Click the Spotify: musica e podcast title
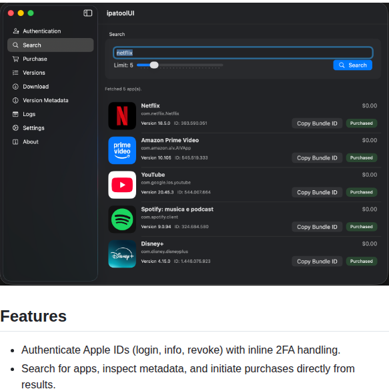Screen dimensions: 389x389 (177, 209)
